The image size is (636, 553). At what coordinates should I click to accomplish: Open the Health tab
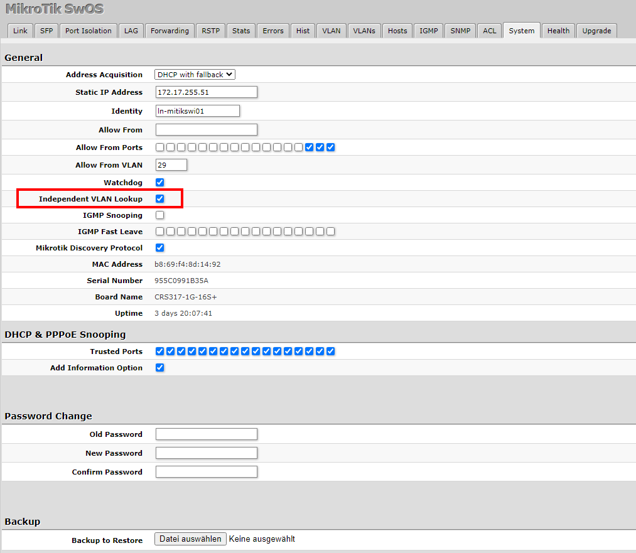tap(559, 31)
